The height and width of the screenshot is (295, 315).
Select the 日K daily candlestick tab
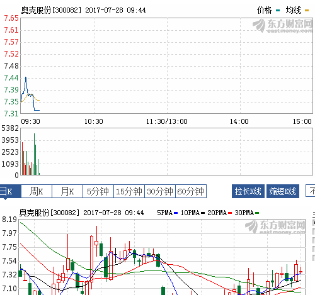(x=10, y=191)
